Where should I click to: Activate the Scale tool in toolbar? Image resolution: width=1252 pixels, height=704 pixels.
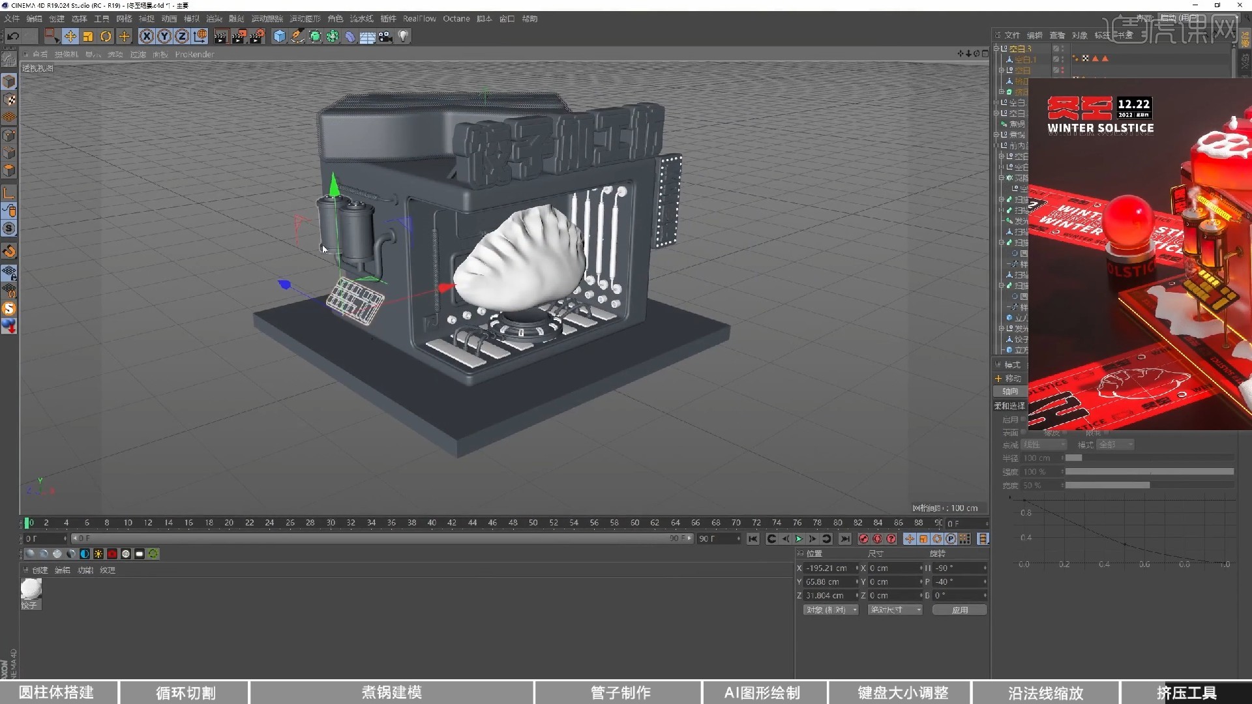tap(87, 37)
